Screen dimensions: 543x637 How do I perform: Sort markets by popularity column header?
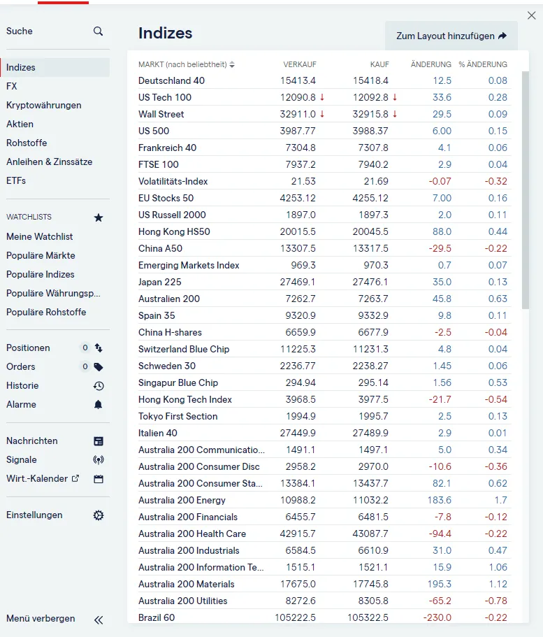pos(186,64)
